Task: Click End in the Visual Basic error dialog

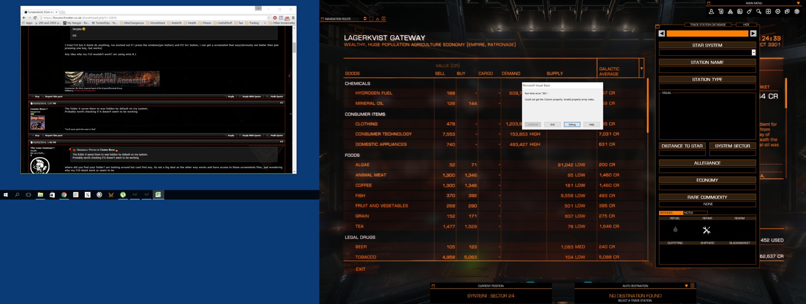Action: click(x=552, y=125)
